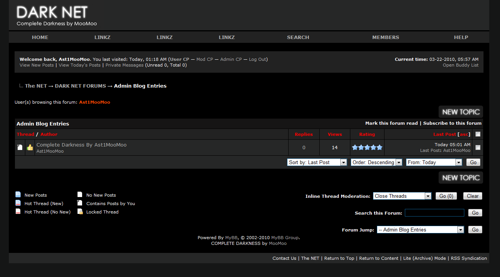Click the Contains Posts by You icon

point(80,203)
